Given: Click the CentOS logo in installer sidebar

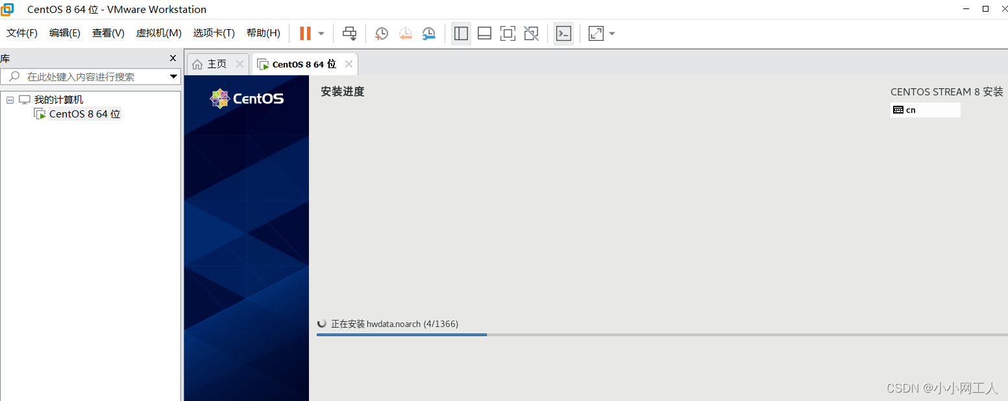Looking at the screenshot, I should 247,99.
